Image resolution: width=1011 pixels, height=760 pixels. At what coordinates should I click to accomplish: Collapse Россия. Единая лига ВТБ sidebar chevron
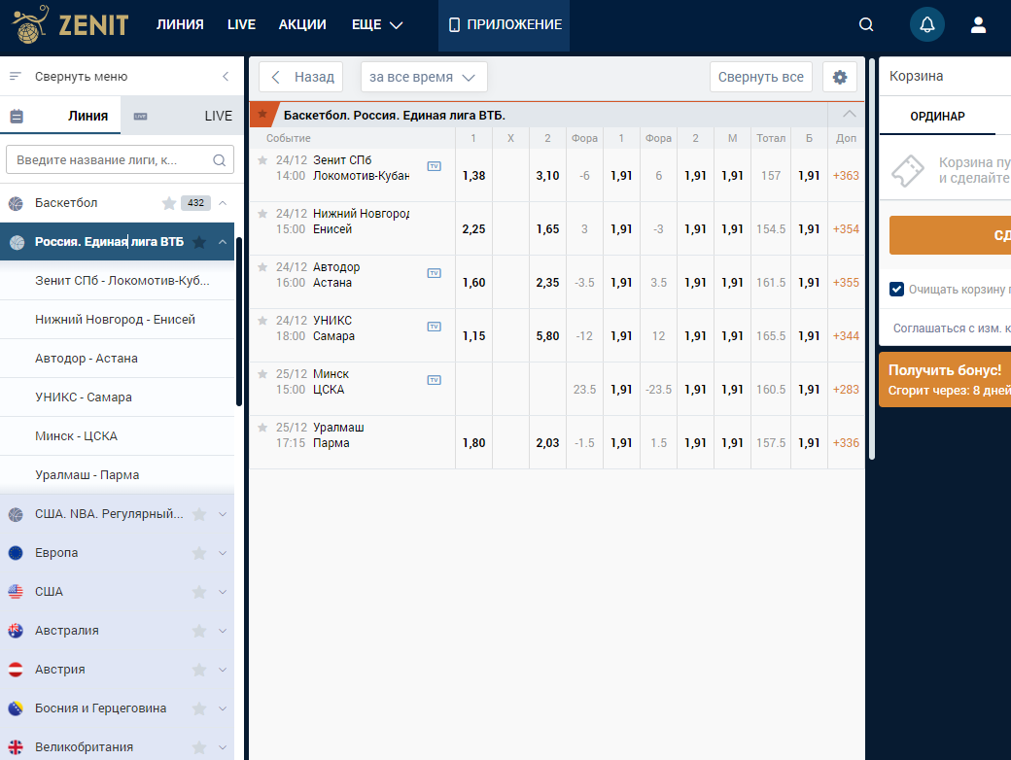tap(223, 242)
